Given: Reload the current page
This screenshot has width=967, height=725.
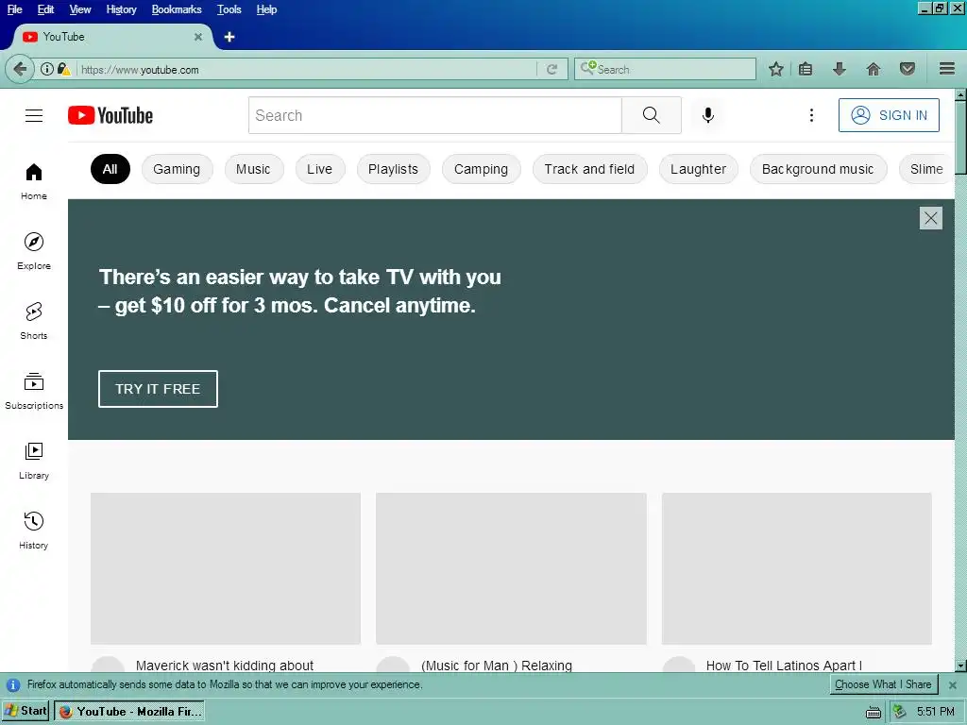Looking at the screenshot, I should pos(551,70).
